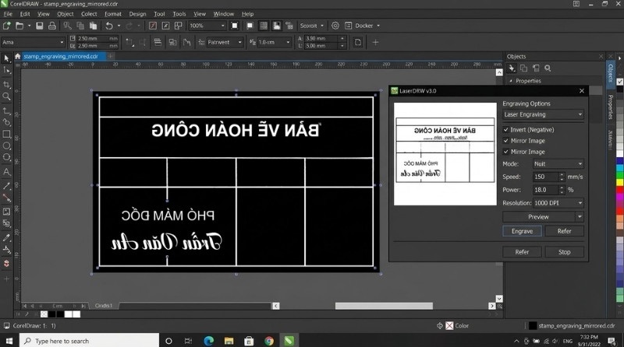624x347 pixels.
Task: Open Google Chrome from the taskbar
Action: (x=269, y=341)
